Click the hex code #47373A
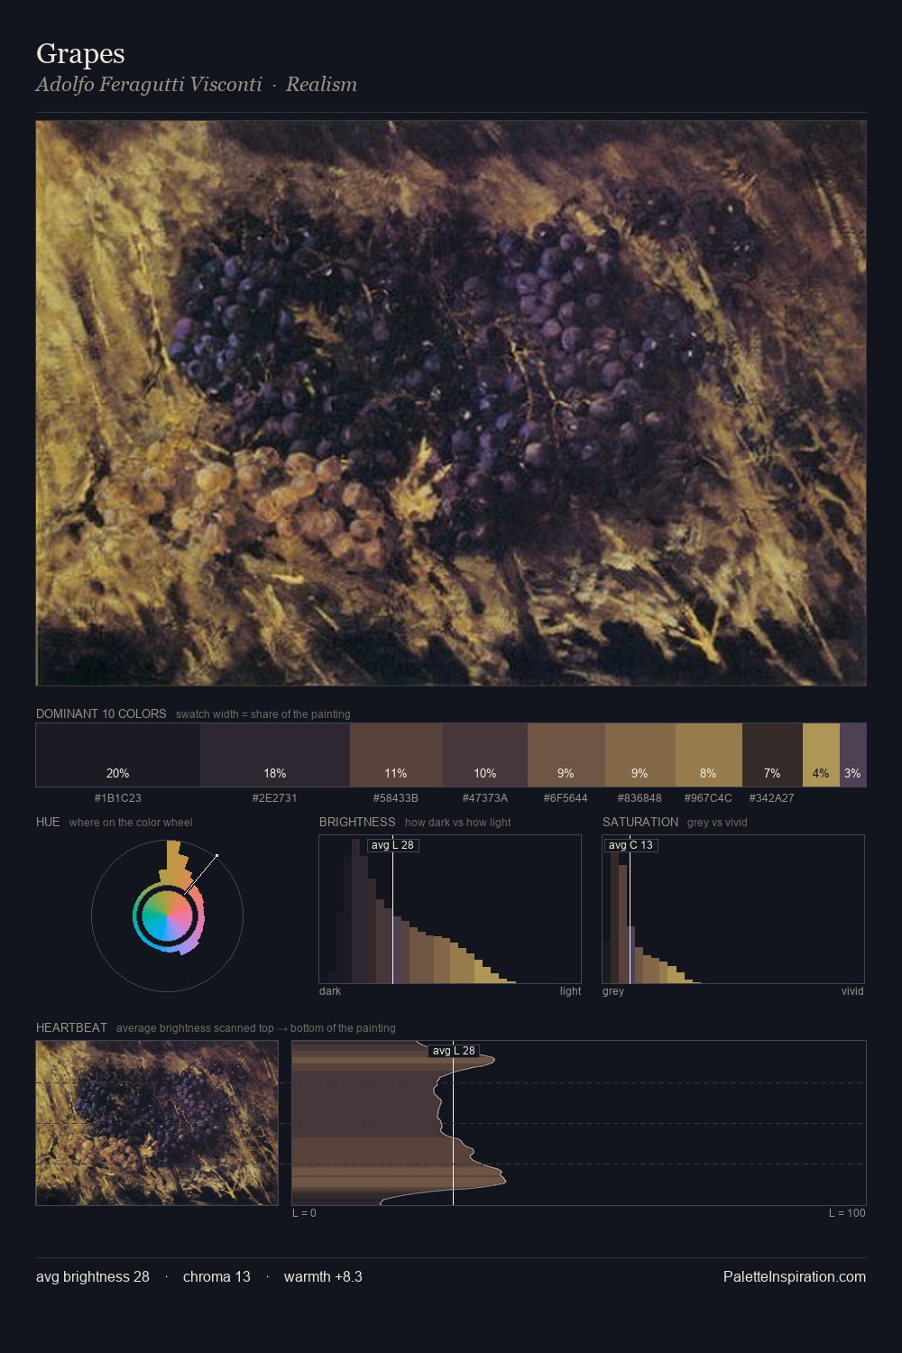Screen dimensions: 902x1353 (x=485, y=798)
